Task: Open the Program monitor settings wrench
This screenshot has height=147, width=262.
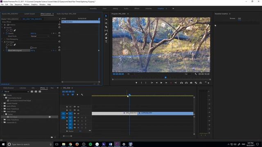Action: coord(196,74)
